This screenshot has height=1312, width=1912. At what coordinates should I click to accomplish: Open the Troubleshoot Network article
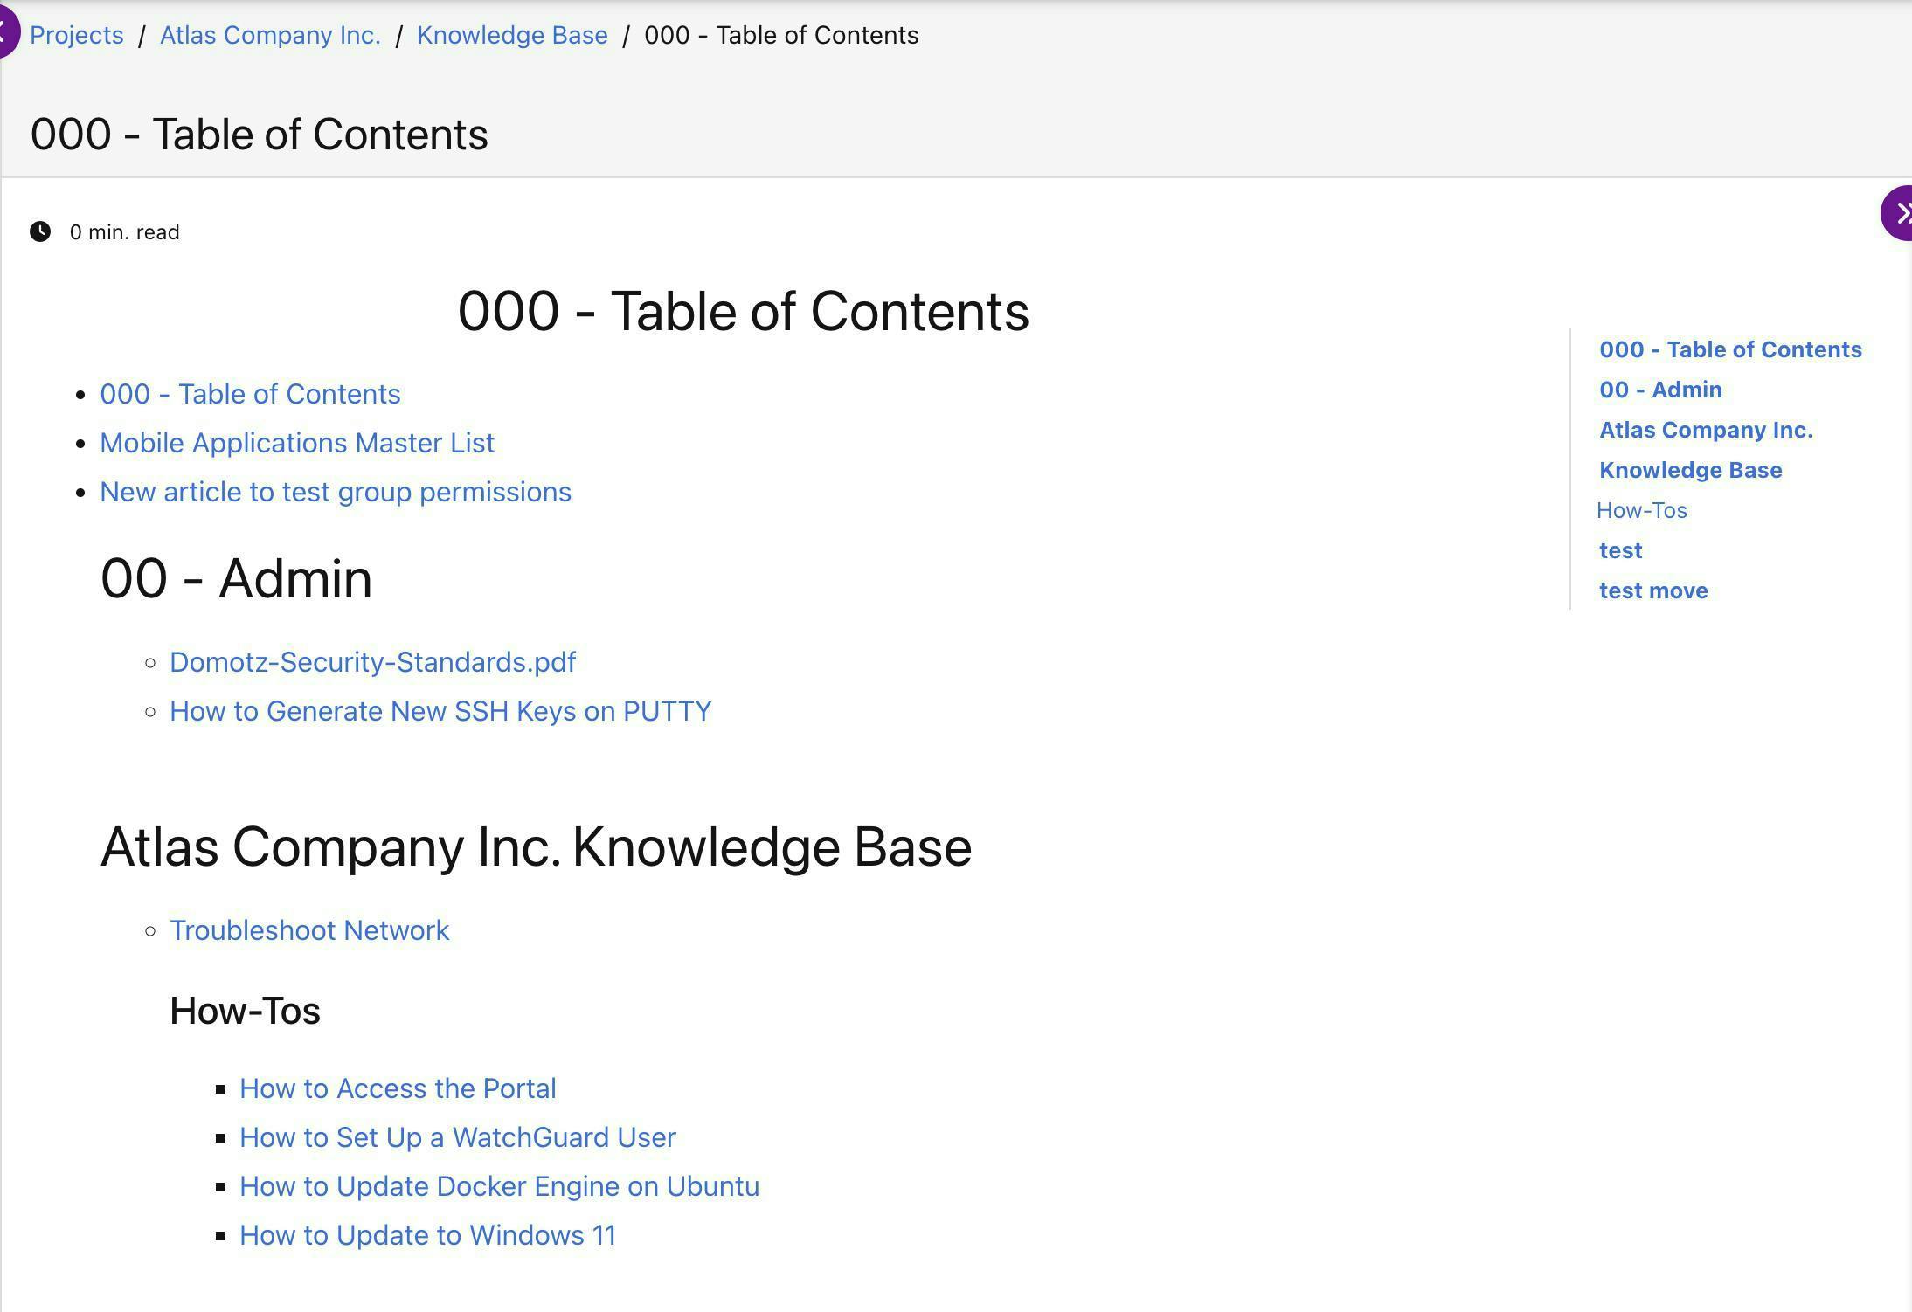[309, 930]
